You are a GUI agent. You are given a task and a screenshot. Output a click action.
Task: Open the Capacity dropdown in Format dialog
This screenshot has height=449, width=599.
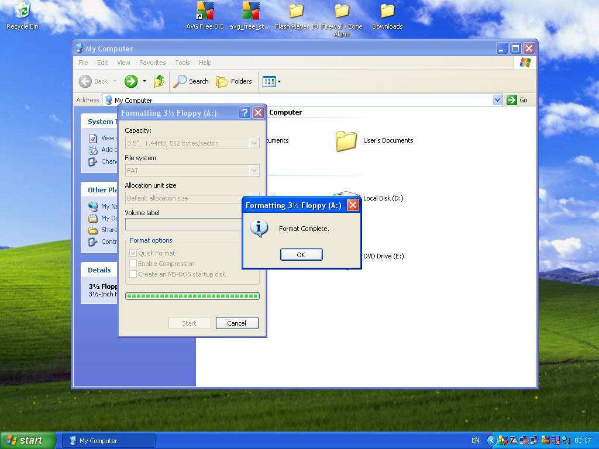[x=254, y=143]
